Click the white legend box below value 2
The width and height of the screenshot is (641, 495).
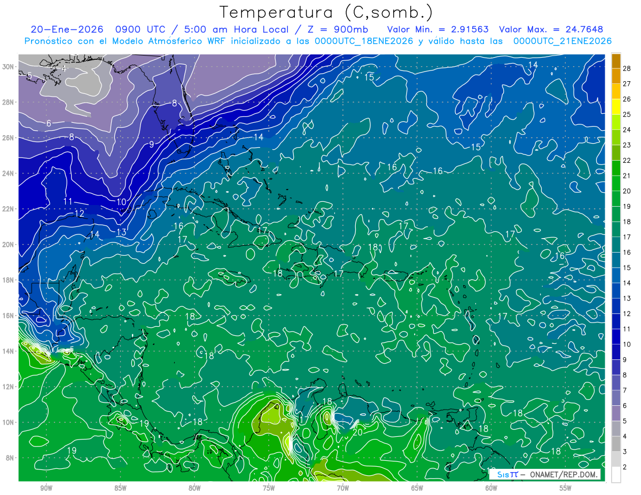click(x=616, y=475)
